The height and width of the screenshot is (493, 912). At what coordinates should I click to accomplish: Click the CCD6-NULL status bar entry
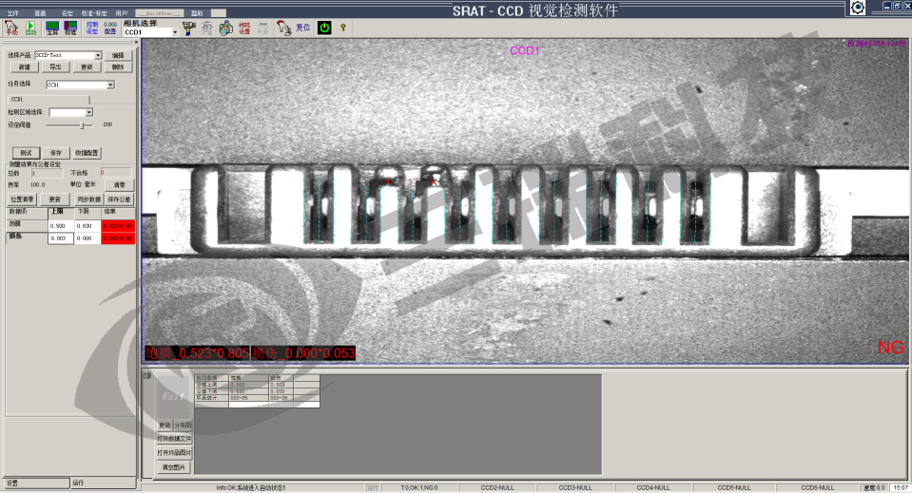click(818, 487)
